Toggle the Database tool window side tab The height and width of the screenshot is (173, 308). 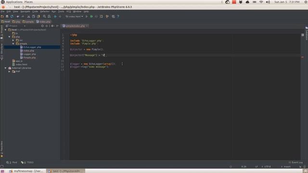tap(307, 33)
